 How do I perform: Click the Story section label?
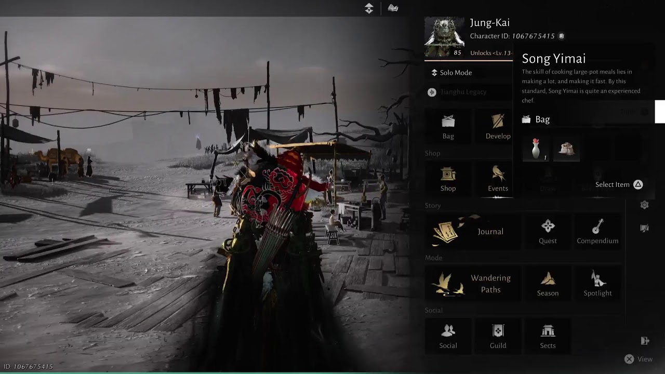tap(433, 206)
